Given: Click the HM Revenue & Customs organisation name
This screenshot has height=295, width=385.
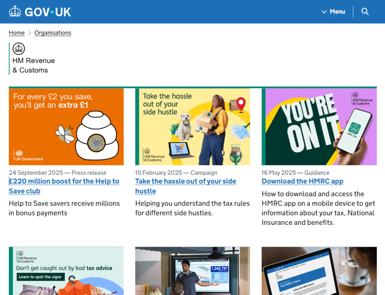Looking at the screenshot, I should pos(33,65).
